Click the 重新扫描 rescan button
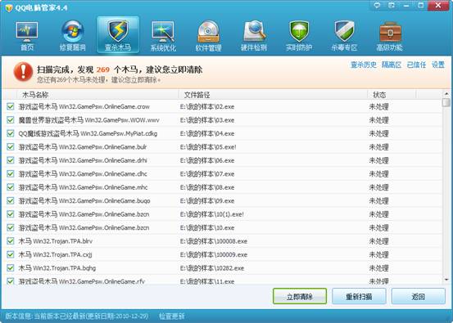 coord(359,296)
